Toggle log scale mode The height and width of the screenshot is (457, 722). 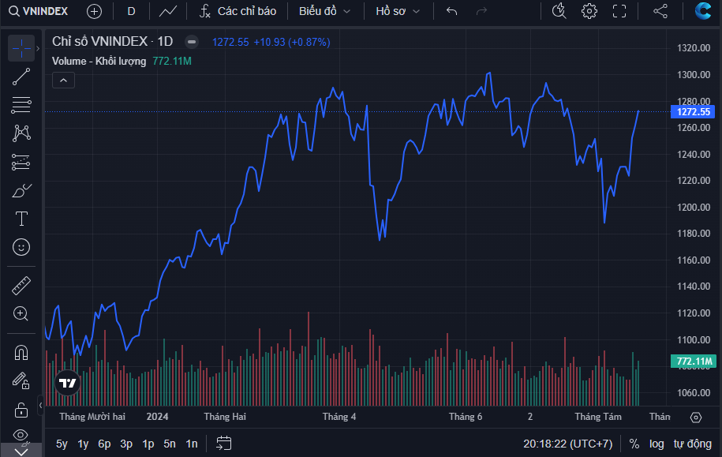tap(657, 444)
